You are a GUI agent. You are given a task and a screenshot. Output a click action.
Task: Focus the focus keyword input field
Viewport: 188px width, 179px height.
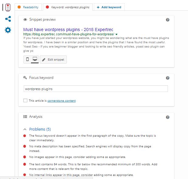pyautogui.click(x=96, y=89)
